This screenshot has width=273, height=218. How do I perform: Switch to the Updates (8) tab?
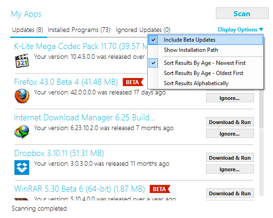[x=27, y=30]
